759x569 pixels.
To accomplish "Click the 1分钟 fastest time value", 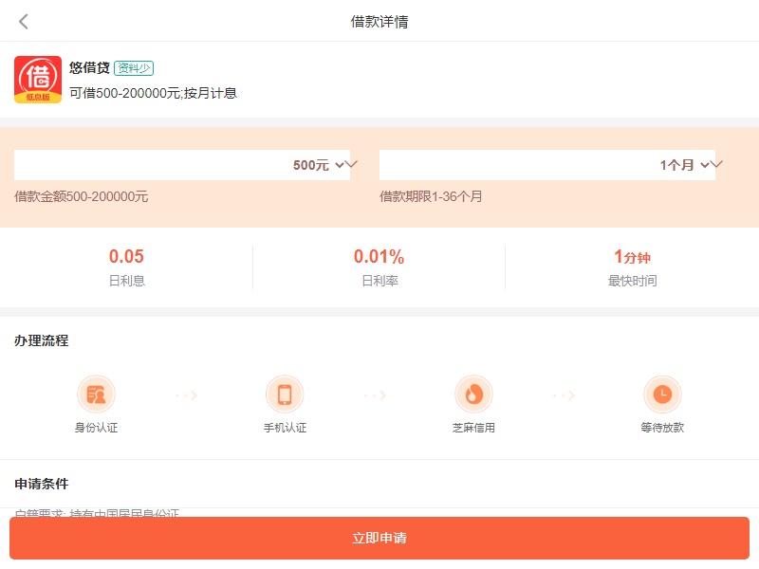I will pyautogui.click(x=632, y=257).
